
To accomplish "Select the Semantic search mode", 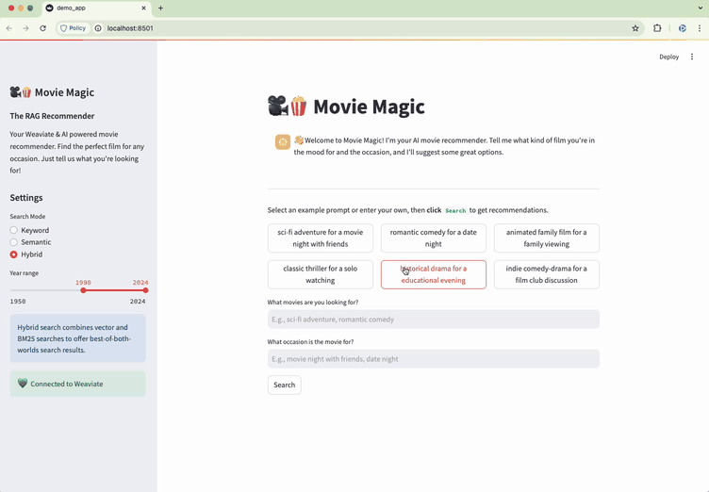I will click(14, 242).
